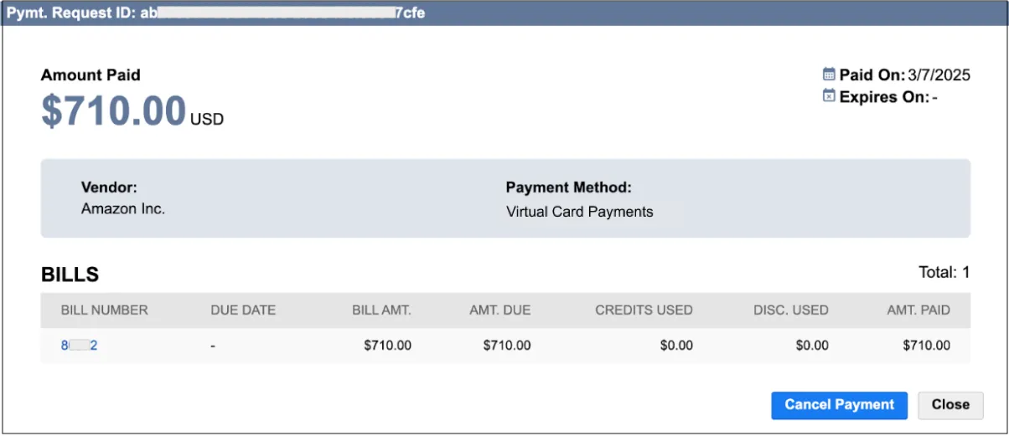Select the BILL NUMBER column header
Screen dimensions: 1009x436
click(105, 310)
